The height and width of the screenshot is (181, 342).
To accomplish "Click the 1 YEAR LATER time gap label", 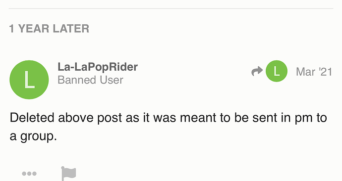I will (49, 29).
